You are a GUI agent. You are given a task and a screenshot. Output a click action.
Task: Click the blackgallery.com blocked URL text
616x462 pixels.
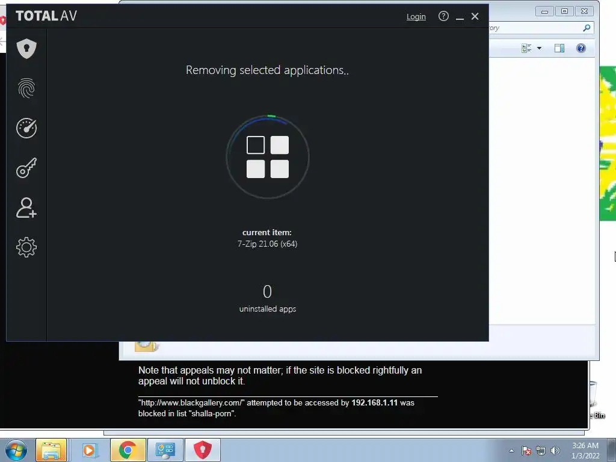point(192,402)
